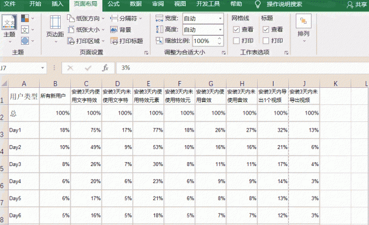Click the formula bar cancel X icon
369x225 pixels.
coord(70,68)
